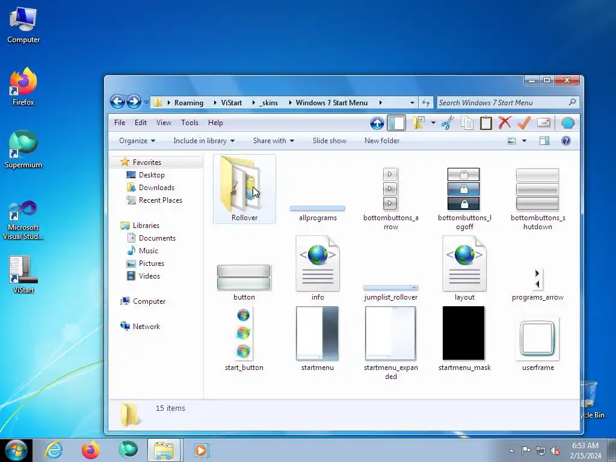The image size is (616, 462).
Task: Open the Organize dropdown
Action: click(x=137, y=141)
